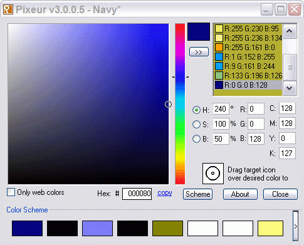Viewport: 304px width, 245px height.
Task: Select list entry R:9 G:161 B:244
Action: point(248,66)
